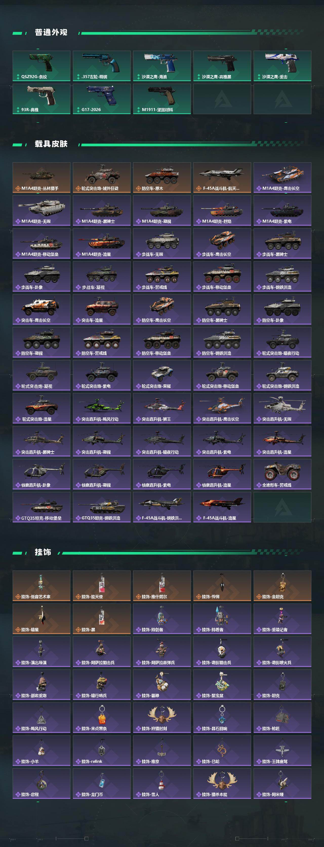Pick the 挂饰-小羊 charm
This screenshot has height=847, width=324.
(x=41, y=750)
